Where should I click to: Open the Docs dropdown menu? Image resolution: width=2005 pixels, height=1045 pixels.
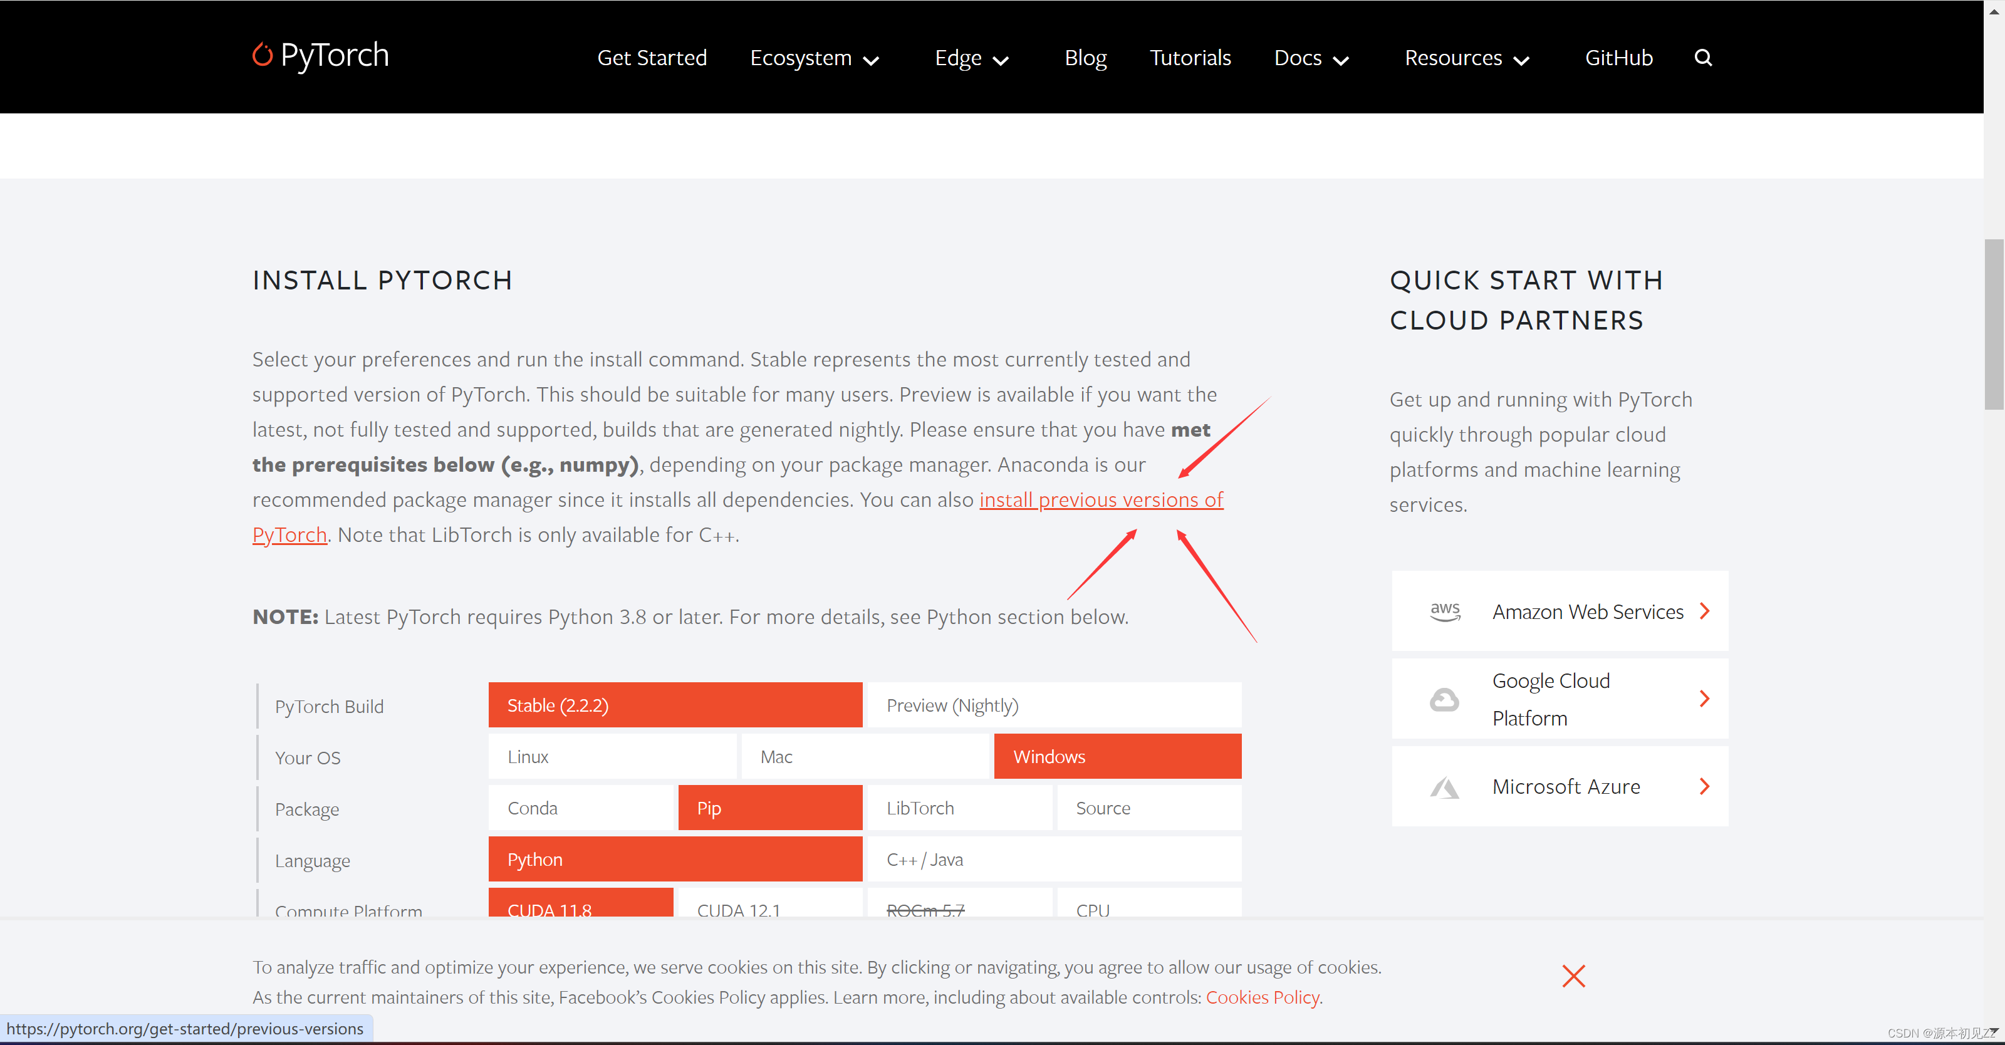[x=1311, y=58]
